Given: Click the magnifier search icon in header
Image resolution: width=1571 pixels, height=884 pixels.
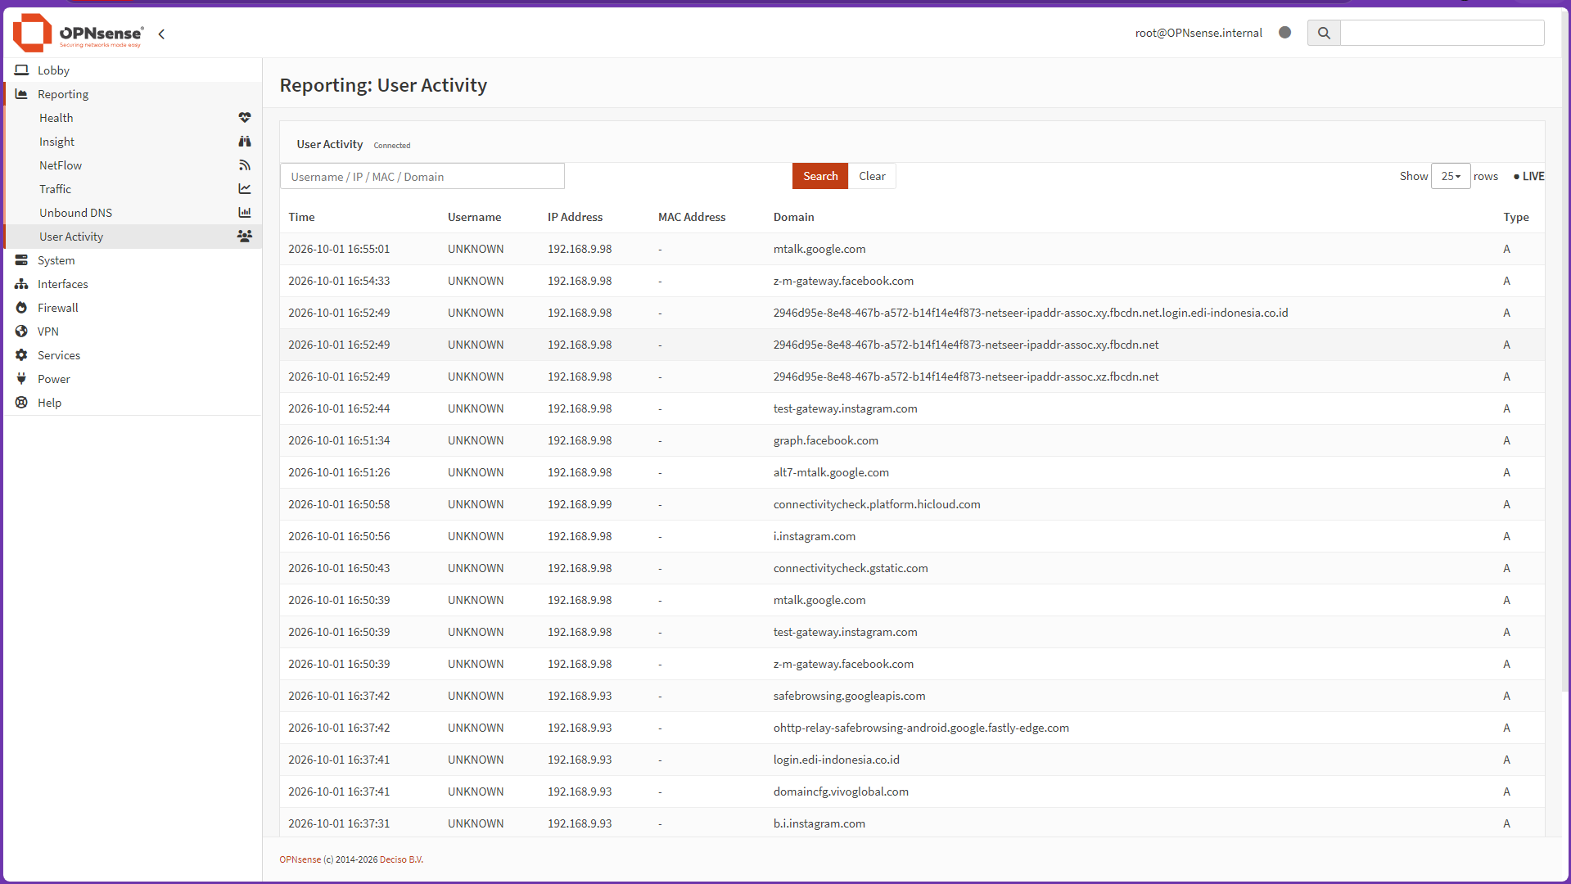Looking at the screenshot, I should (1324, 33).
